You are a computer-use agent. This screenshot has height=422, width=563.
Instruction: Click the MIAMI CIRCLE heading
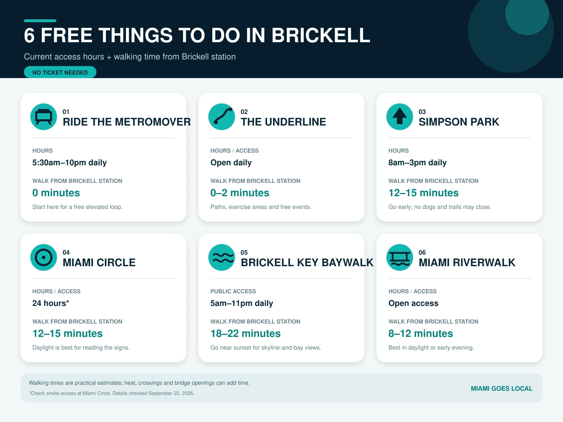99,262
